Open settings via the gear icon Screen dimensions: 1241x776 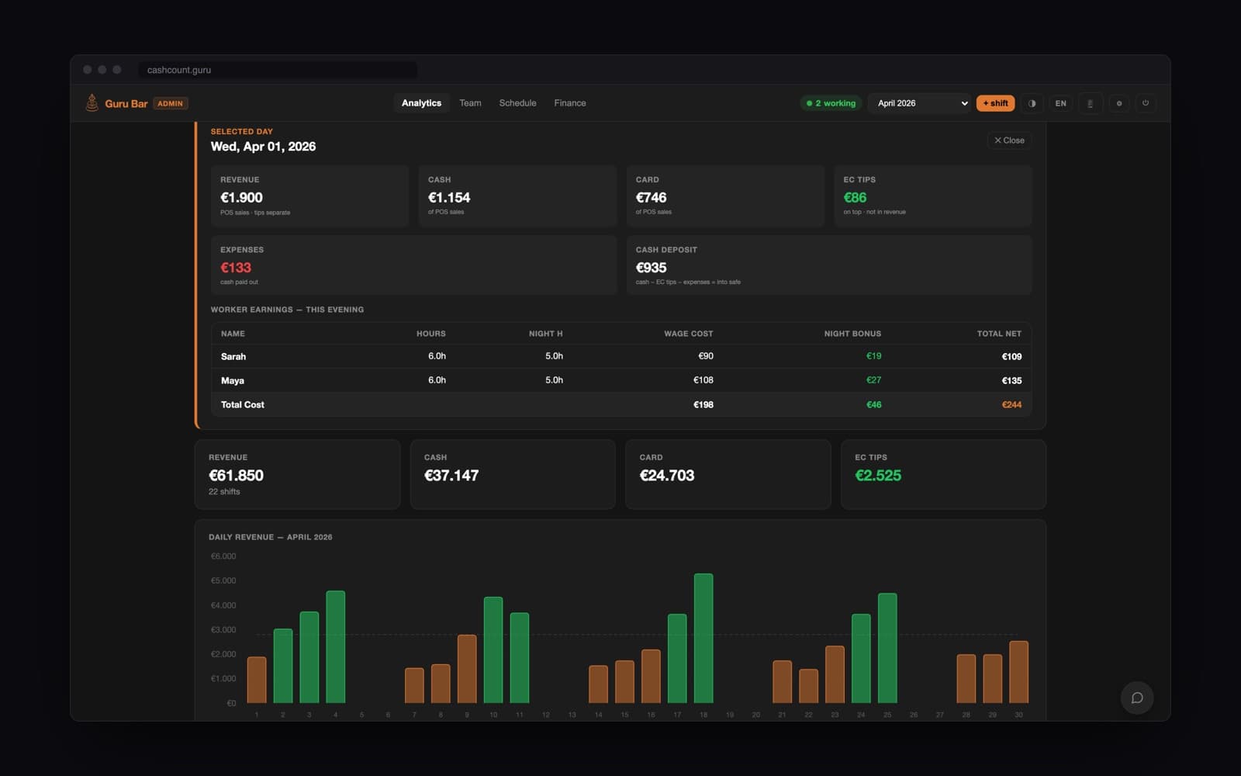(x=1118, y=103)
